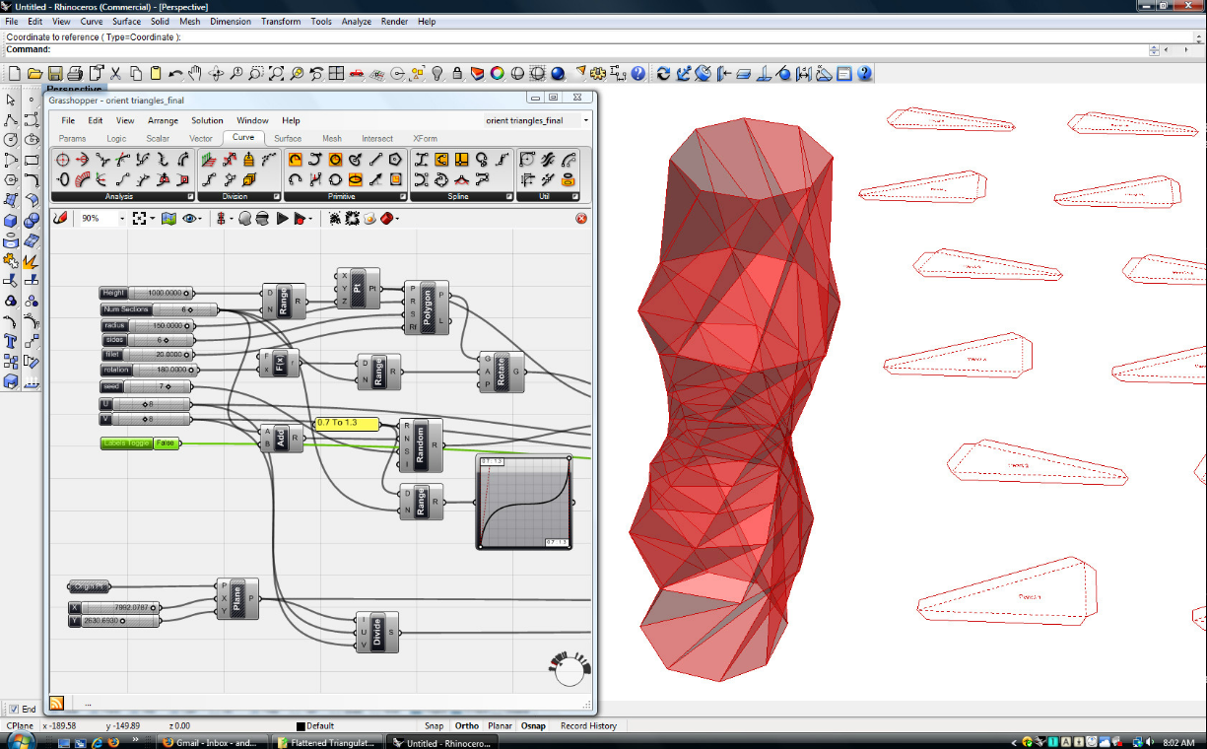Viewport: 1207px width, 749px height.
Task: Select the Polygon component icon in the Primitive panel
Action: coord(394,159)
